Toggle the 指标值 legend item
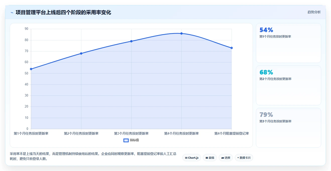 (x=131, y=140)
